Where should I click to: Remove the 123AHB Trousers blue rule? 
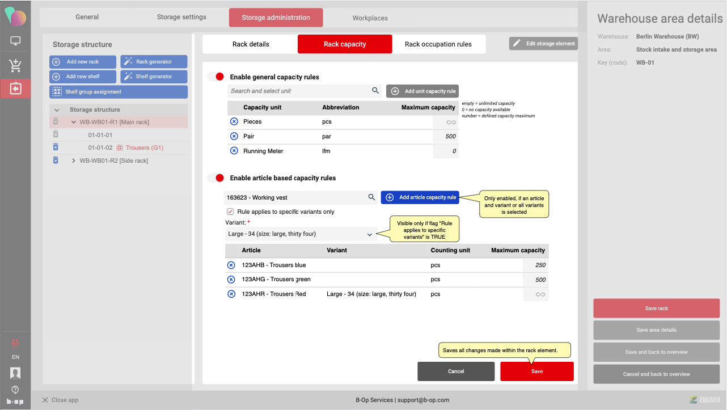(x=231, y=265)
